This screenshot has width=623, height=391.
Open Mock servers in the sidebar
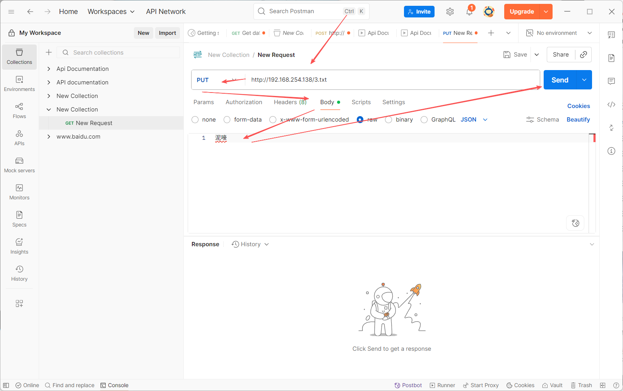(x=19, y=165)
